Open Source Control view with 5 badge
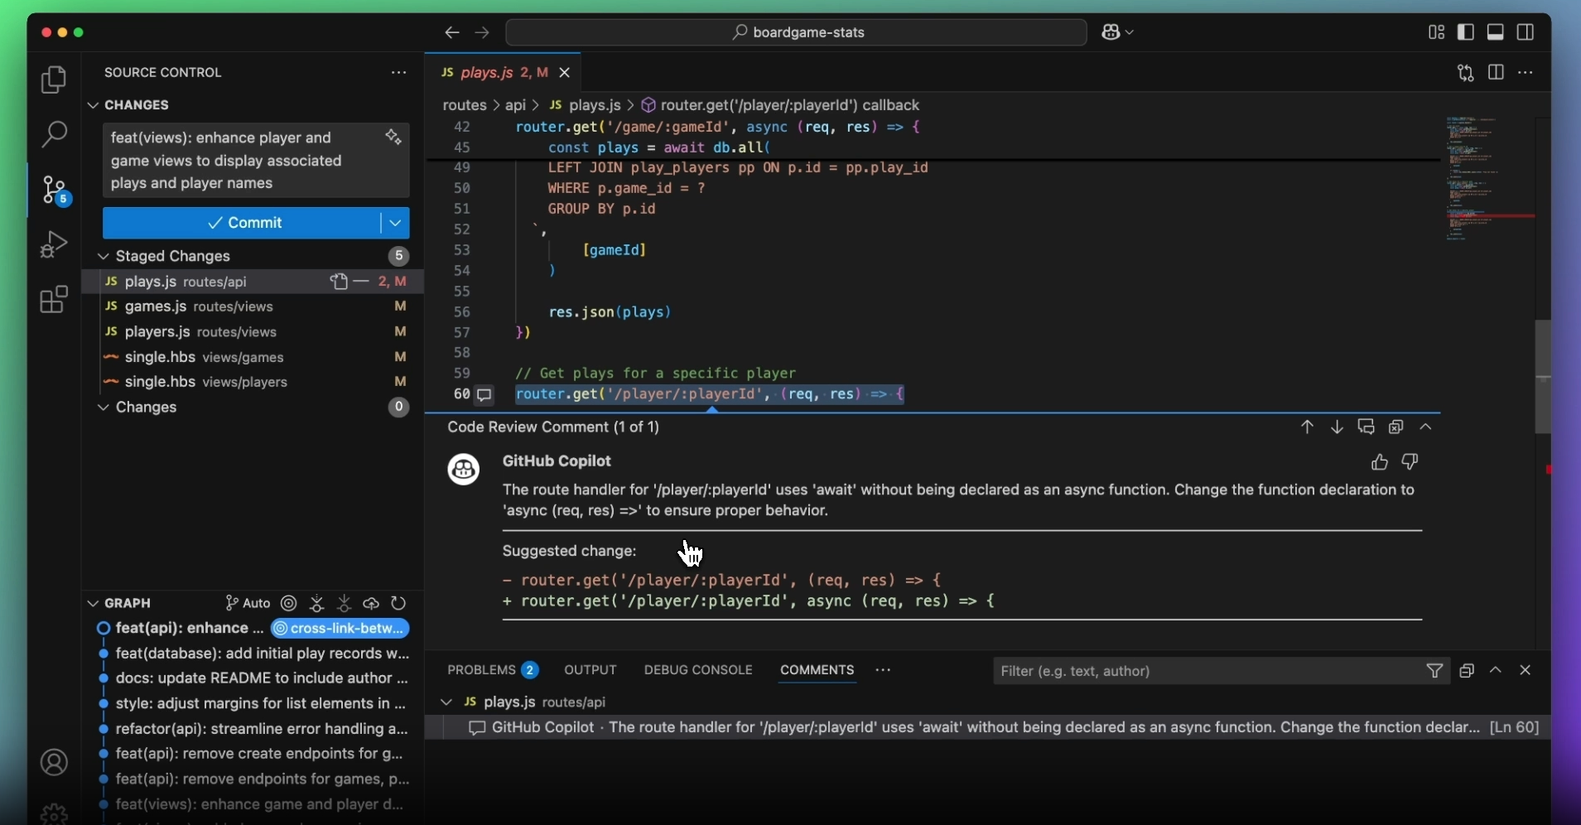Screen dimensions: 1581x825 [55, 191]
